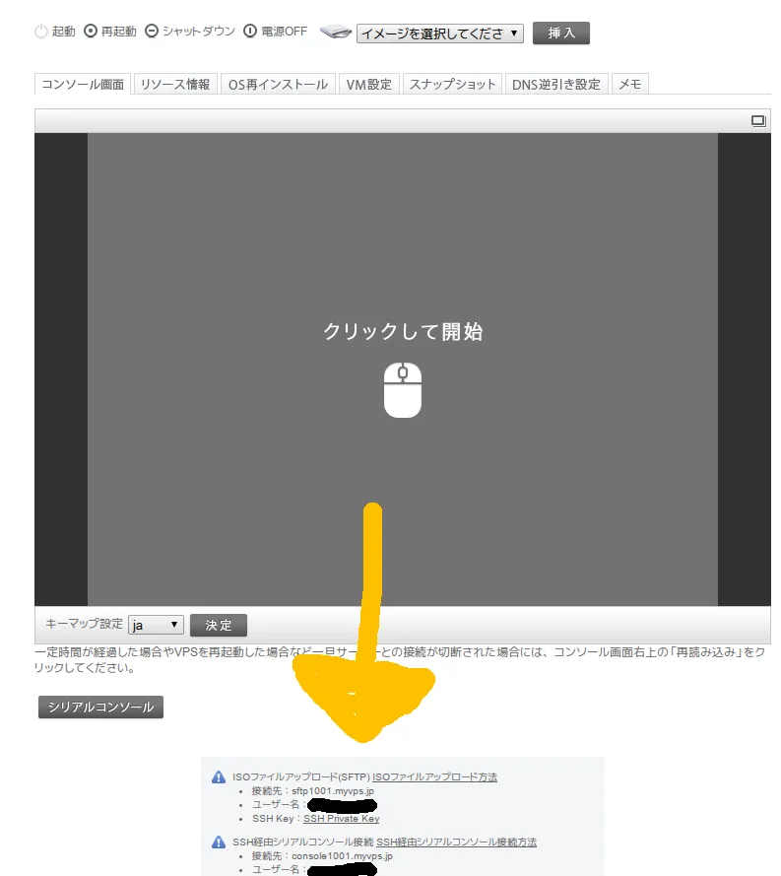Click the warning icon beside ISOファイルアップロード
The width and height of the screenshot is (781, 876).
click(219, 777)
